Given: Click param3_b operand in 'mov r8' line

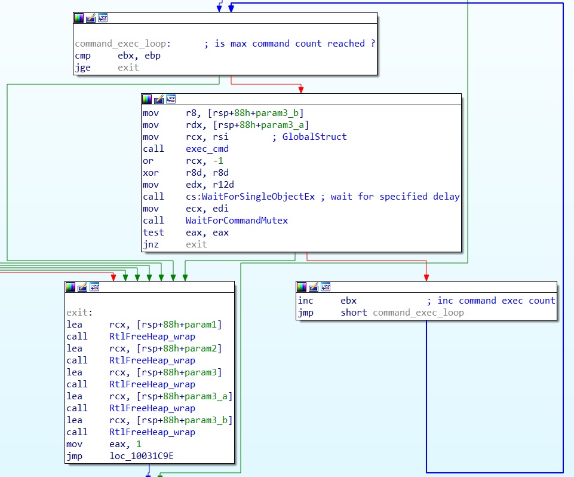Looking at the screenshot, I should click(277, 113).
